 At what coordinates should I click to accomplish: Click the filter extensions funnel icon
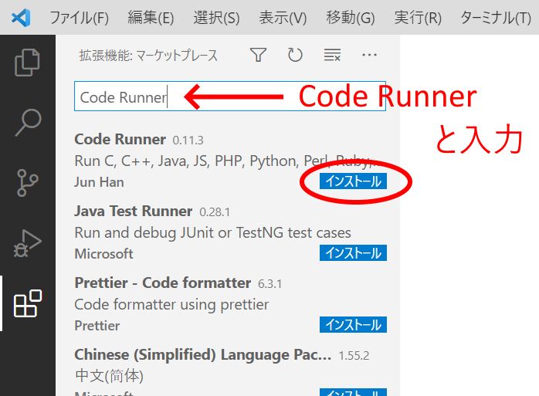(258, 55)
